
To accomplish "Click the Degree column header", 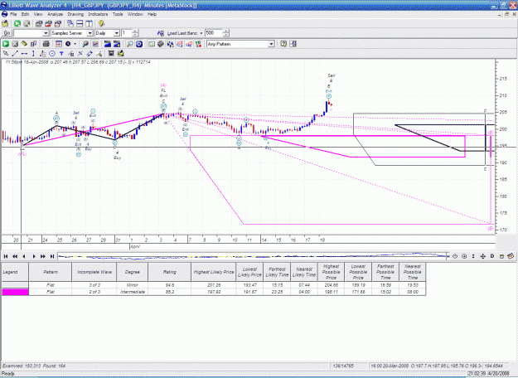I will coord(132,272).
